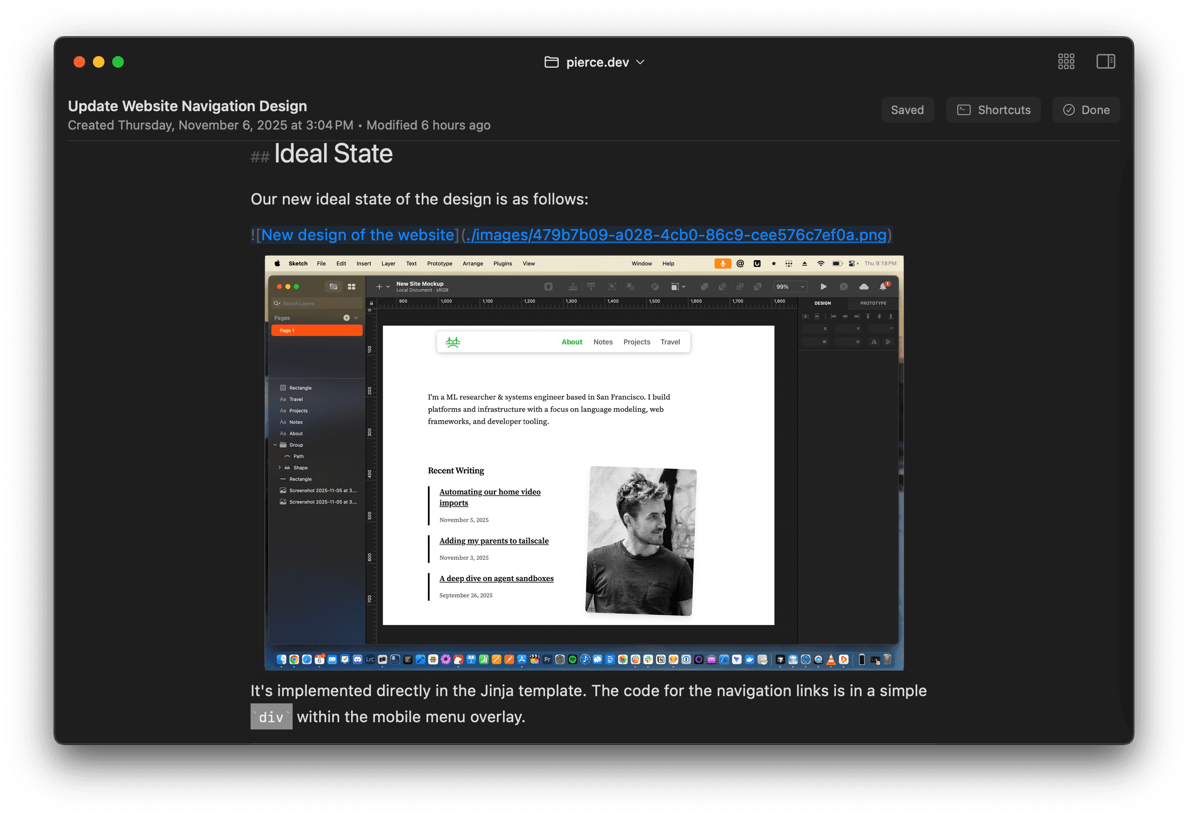This screenshot has width=1188, height=816.
Task: Open the Plugins menu in Sketch menu bar
Action: (502, 264)
